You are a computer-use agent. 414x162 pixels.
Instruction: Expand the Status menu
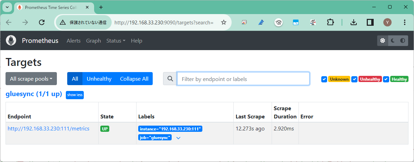click(116, 40)
